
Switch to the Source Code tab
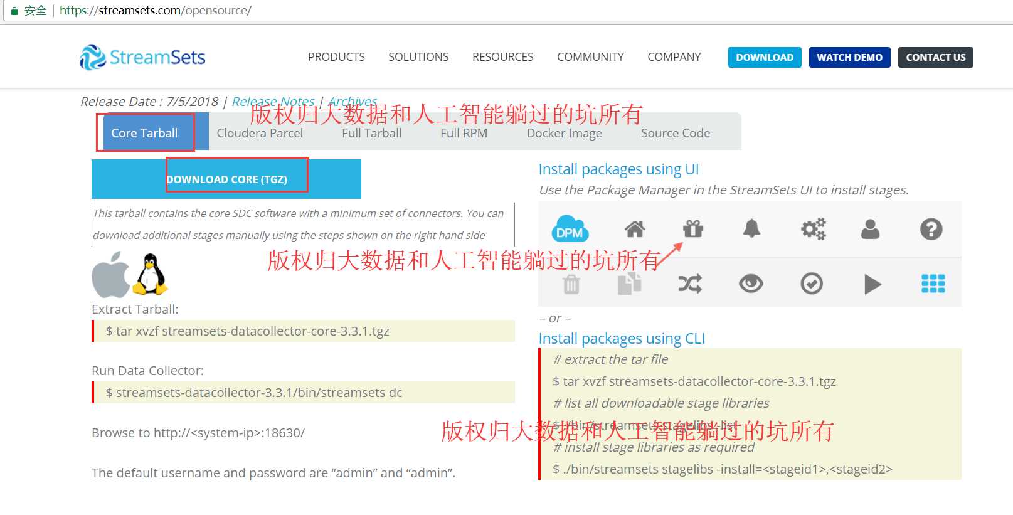tap(676, 133)
